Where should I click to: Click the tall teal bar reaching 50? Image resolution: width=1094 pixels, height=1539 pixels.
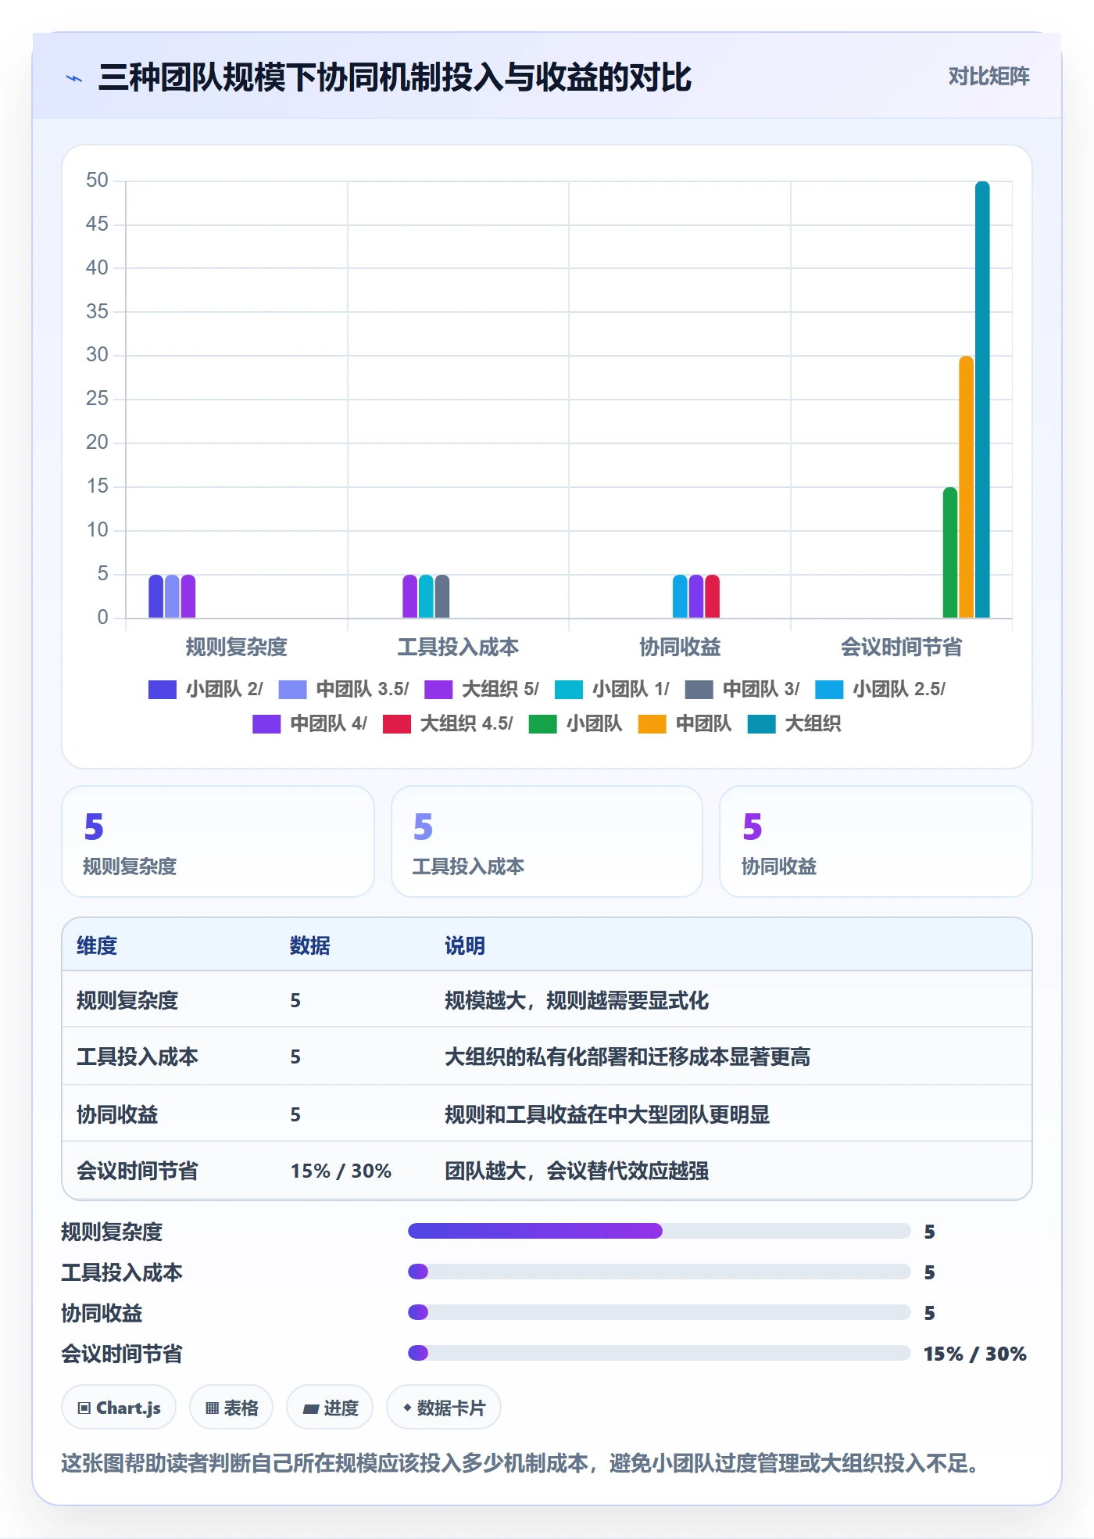pos(982,400)
